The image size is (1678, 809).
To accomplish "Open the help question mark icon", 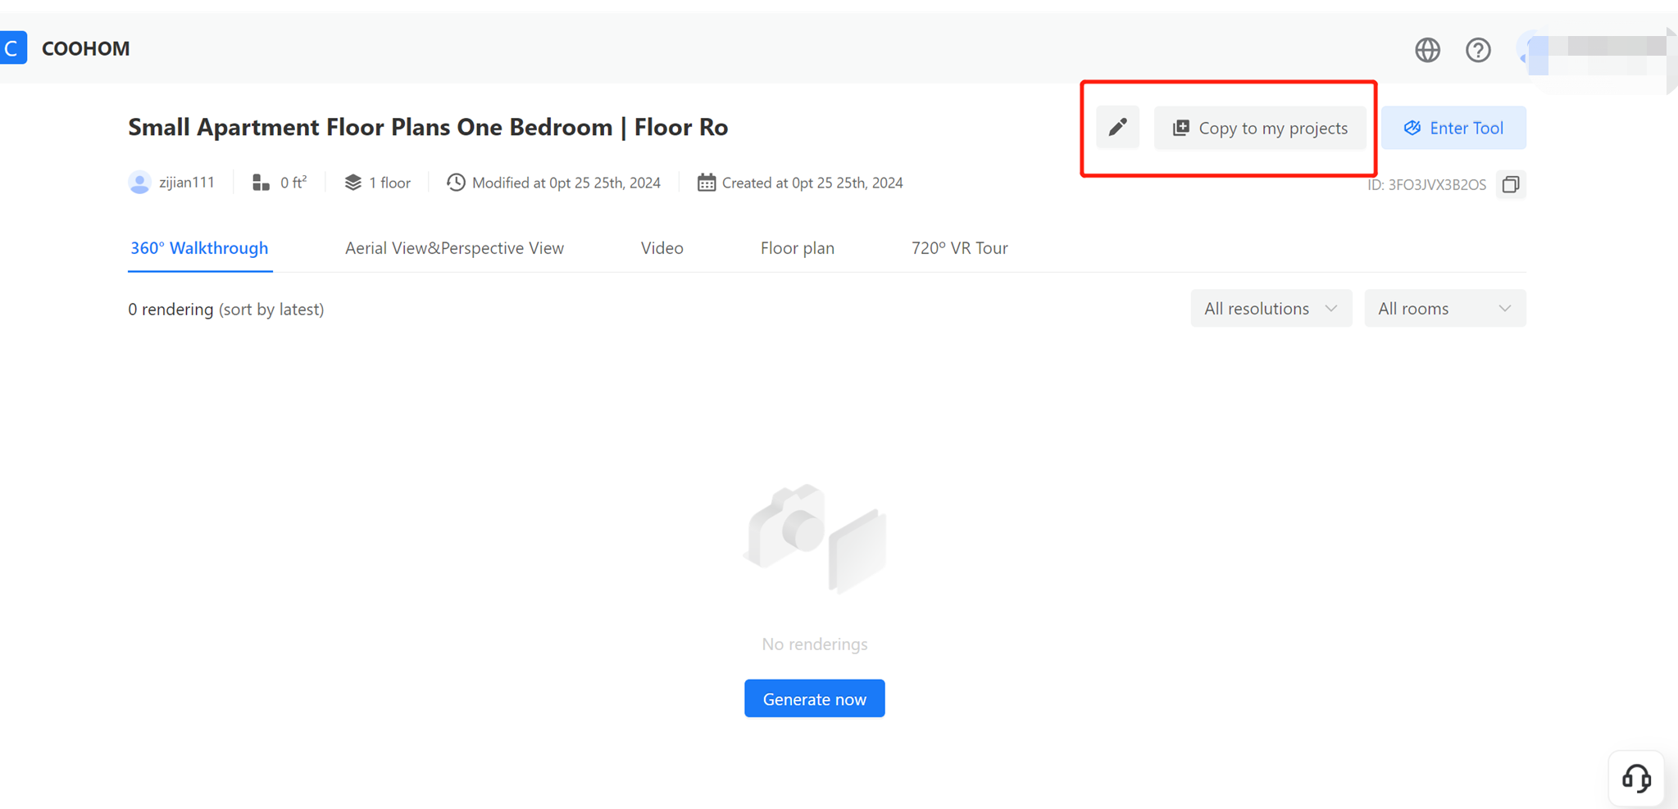I will (1478, 50).
